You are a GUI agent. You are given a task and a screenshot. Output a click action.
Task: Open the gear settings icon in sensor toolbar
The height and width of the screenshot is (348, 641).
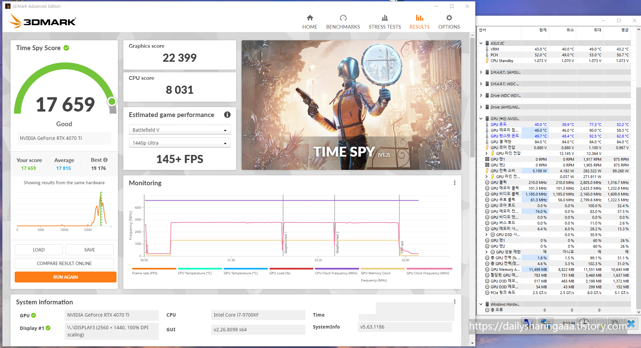coord(615,323)
